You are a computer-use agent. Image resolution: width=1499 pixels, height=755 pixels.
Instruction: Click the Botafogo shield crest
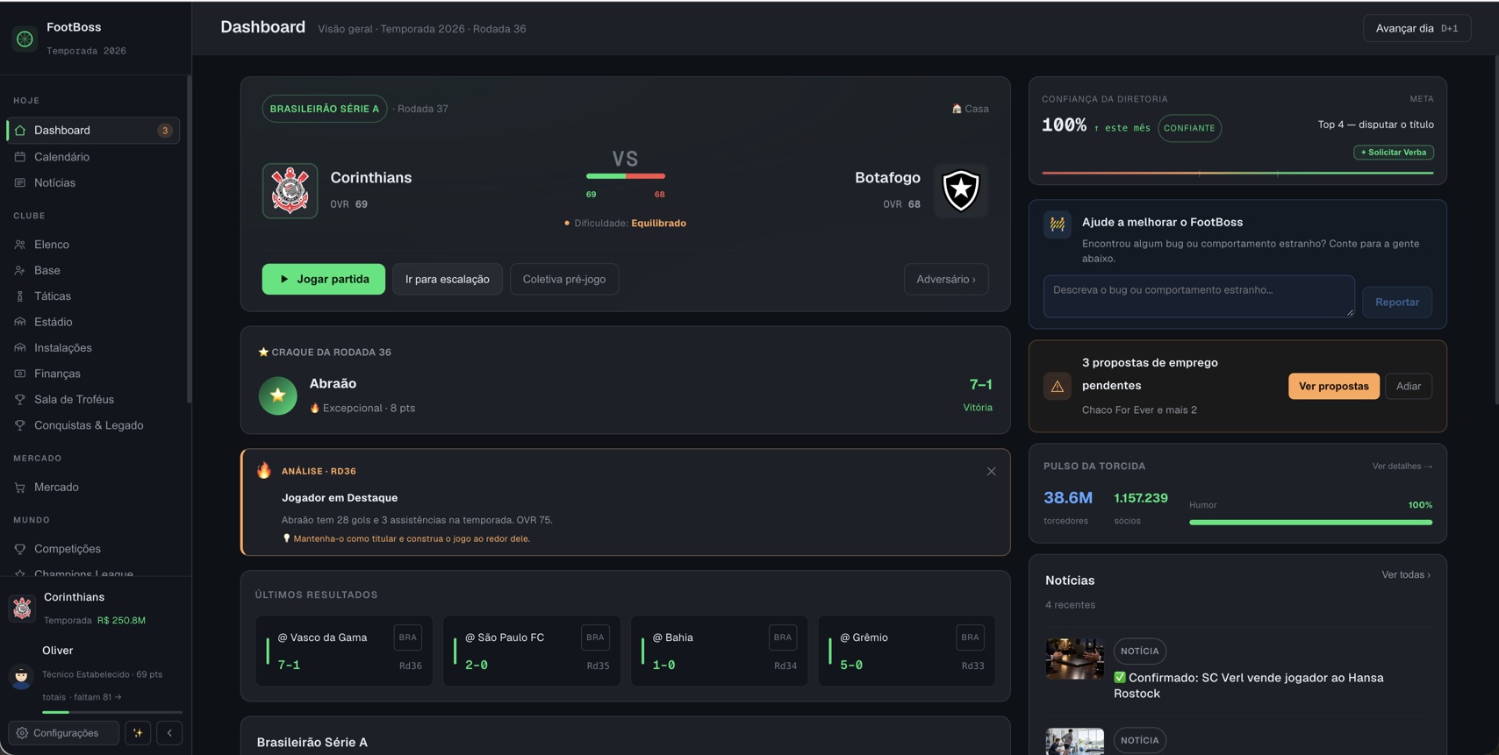click(x=960, y=190)
